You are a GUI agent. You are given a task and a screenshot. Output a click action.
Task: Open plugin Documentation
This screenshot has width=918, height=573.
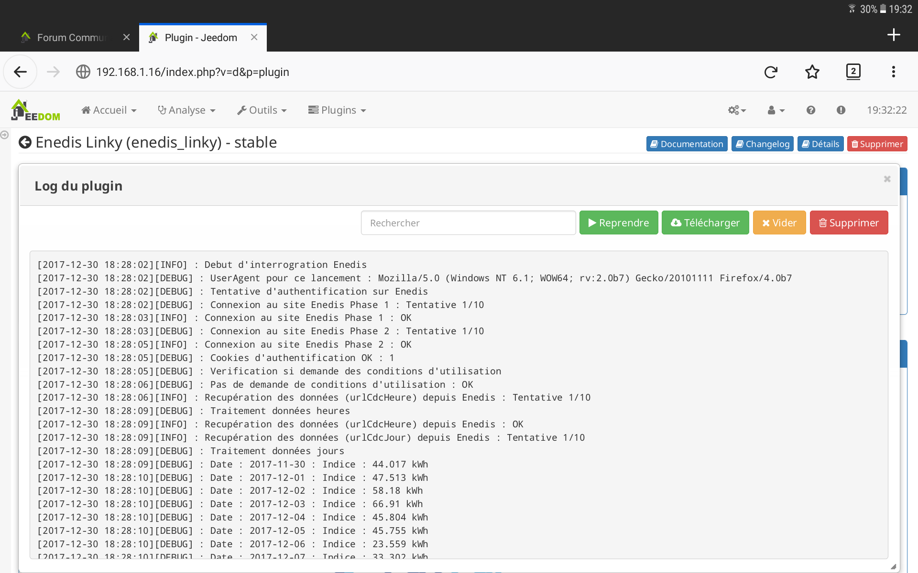(x=687, y=144)
